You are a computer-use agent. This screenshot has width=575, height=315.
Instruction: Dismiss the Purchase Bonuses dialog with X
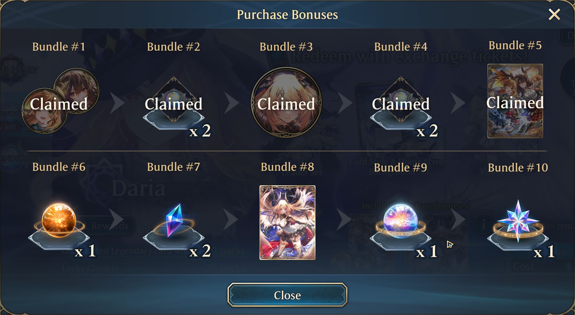(x=554, y=14)
